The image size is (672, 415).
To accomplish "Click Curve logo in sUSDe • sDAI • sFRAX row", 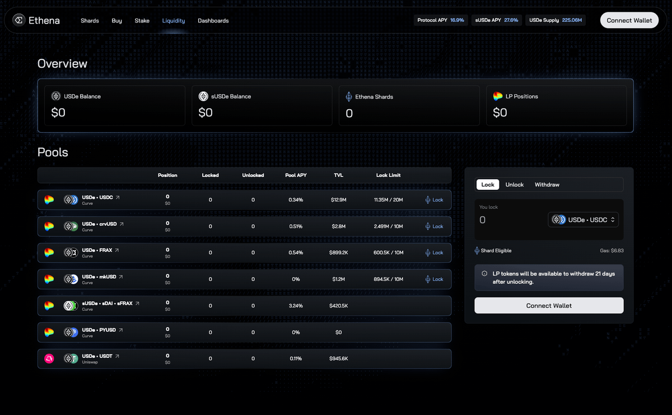I will pos(49,305).
